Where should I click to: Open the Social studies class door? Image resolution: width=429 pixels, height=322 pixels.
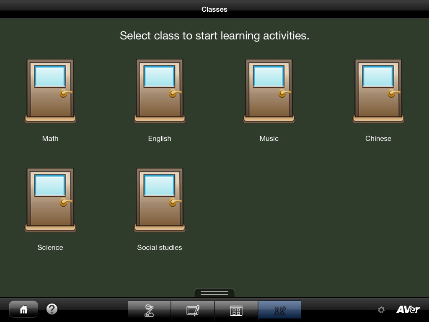coord(160,200)
